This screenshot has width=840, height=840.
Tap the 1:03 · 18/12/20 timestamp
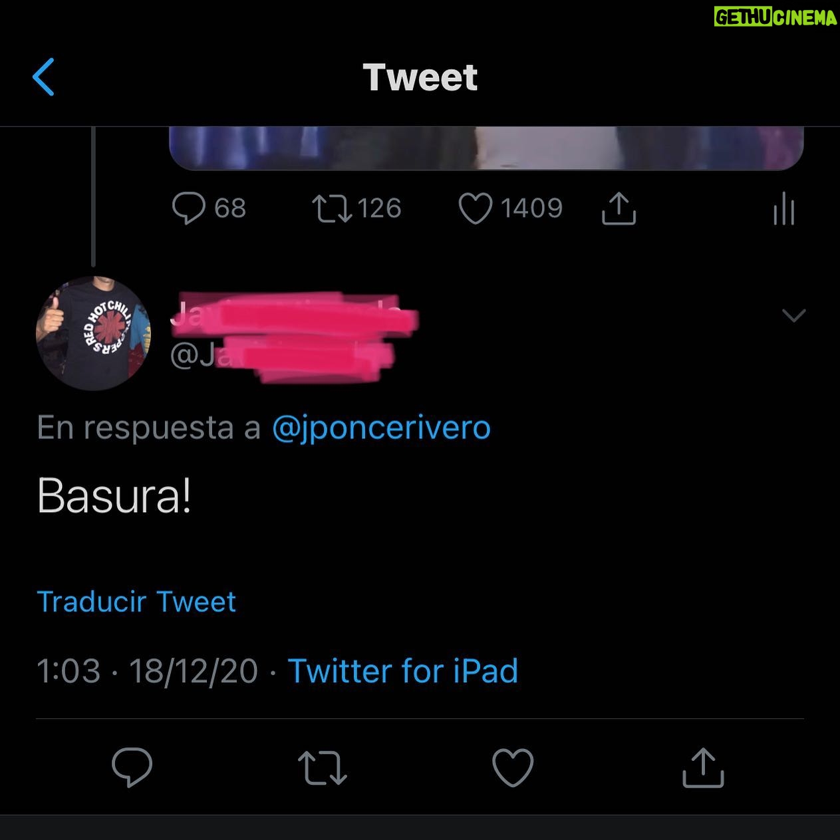147,670
